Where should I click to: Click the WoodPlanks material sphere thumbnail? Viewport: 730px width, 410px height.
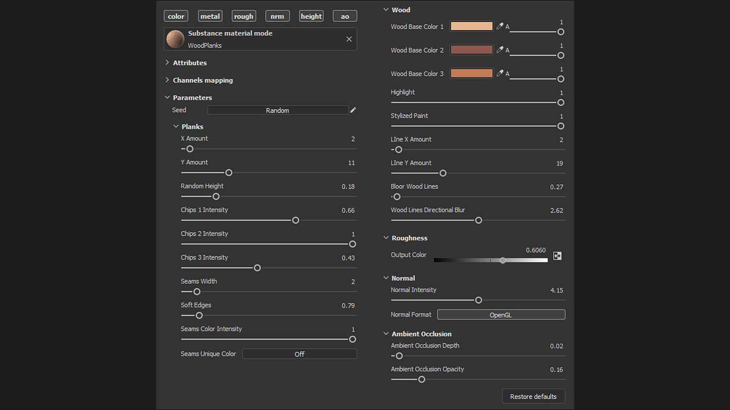coord(175,39)
